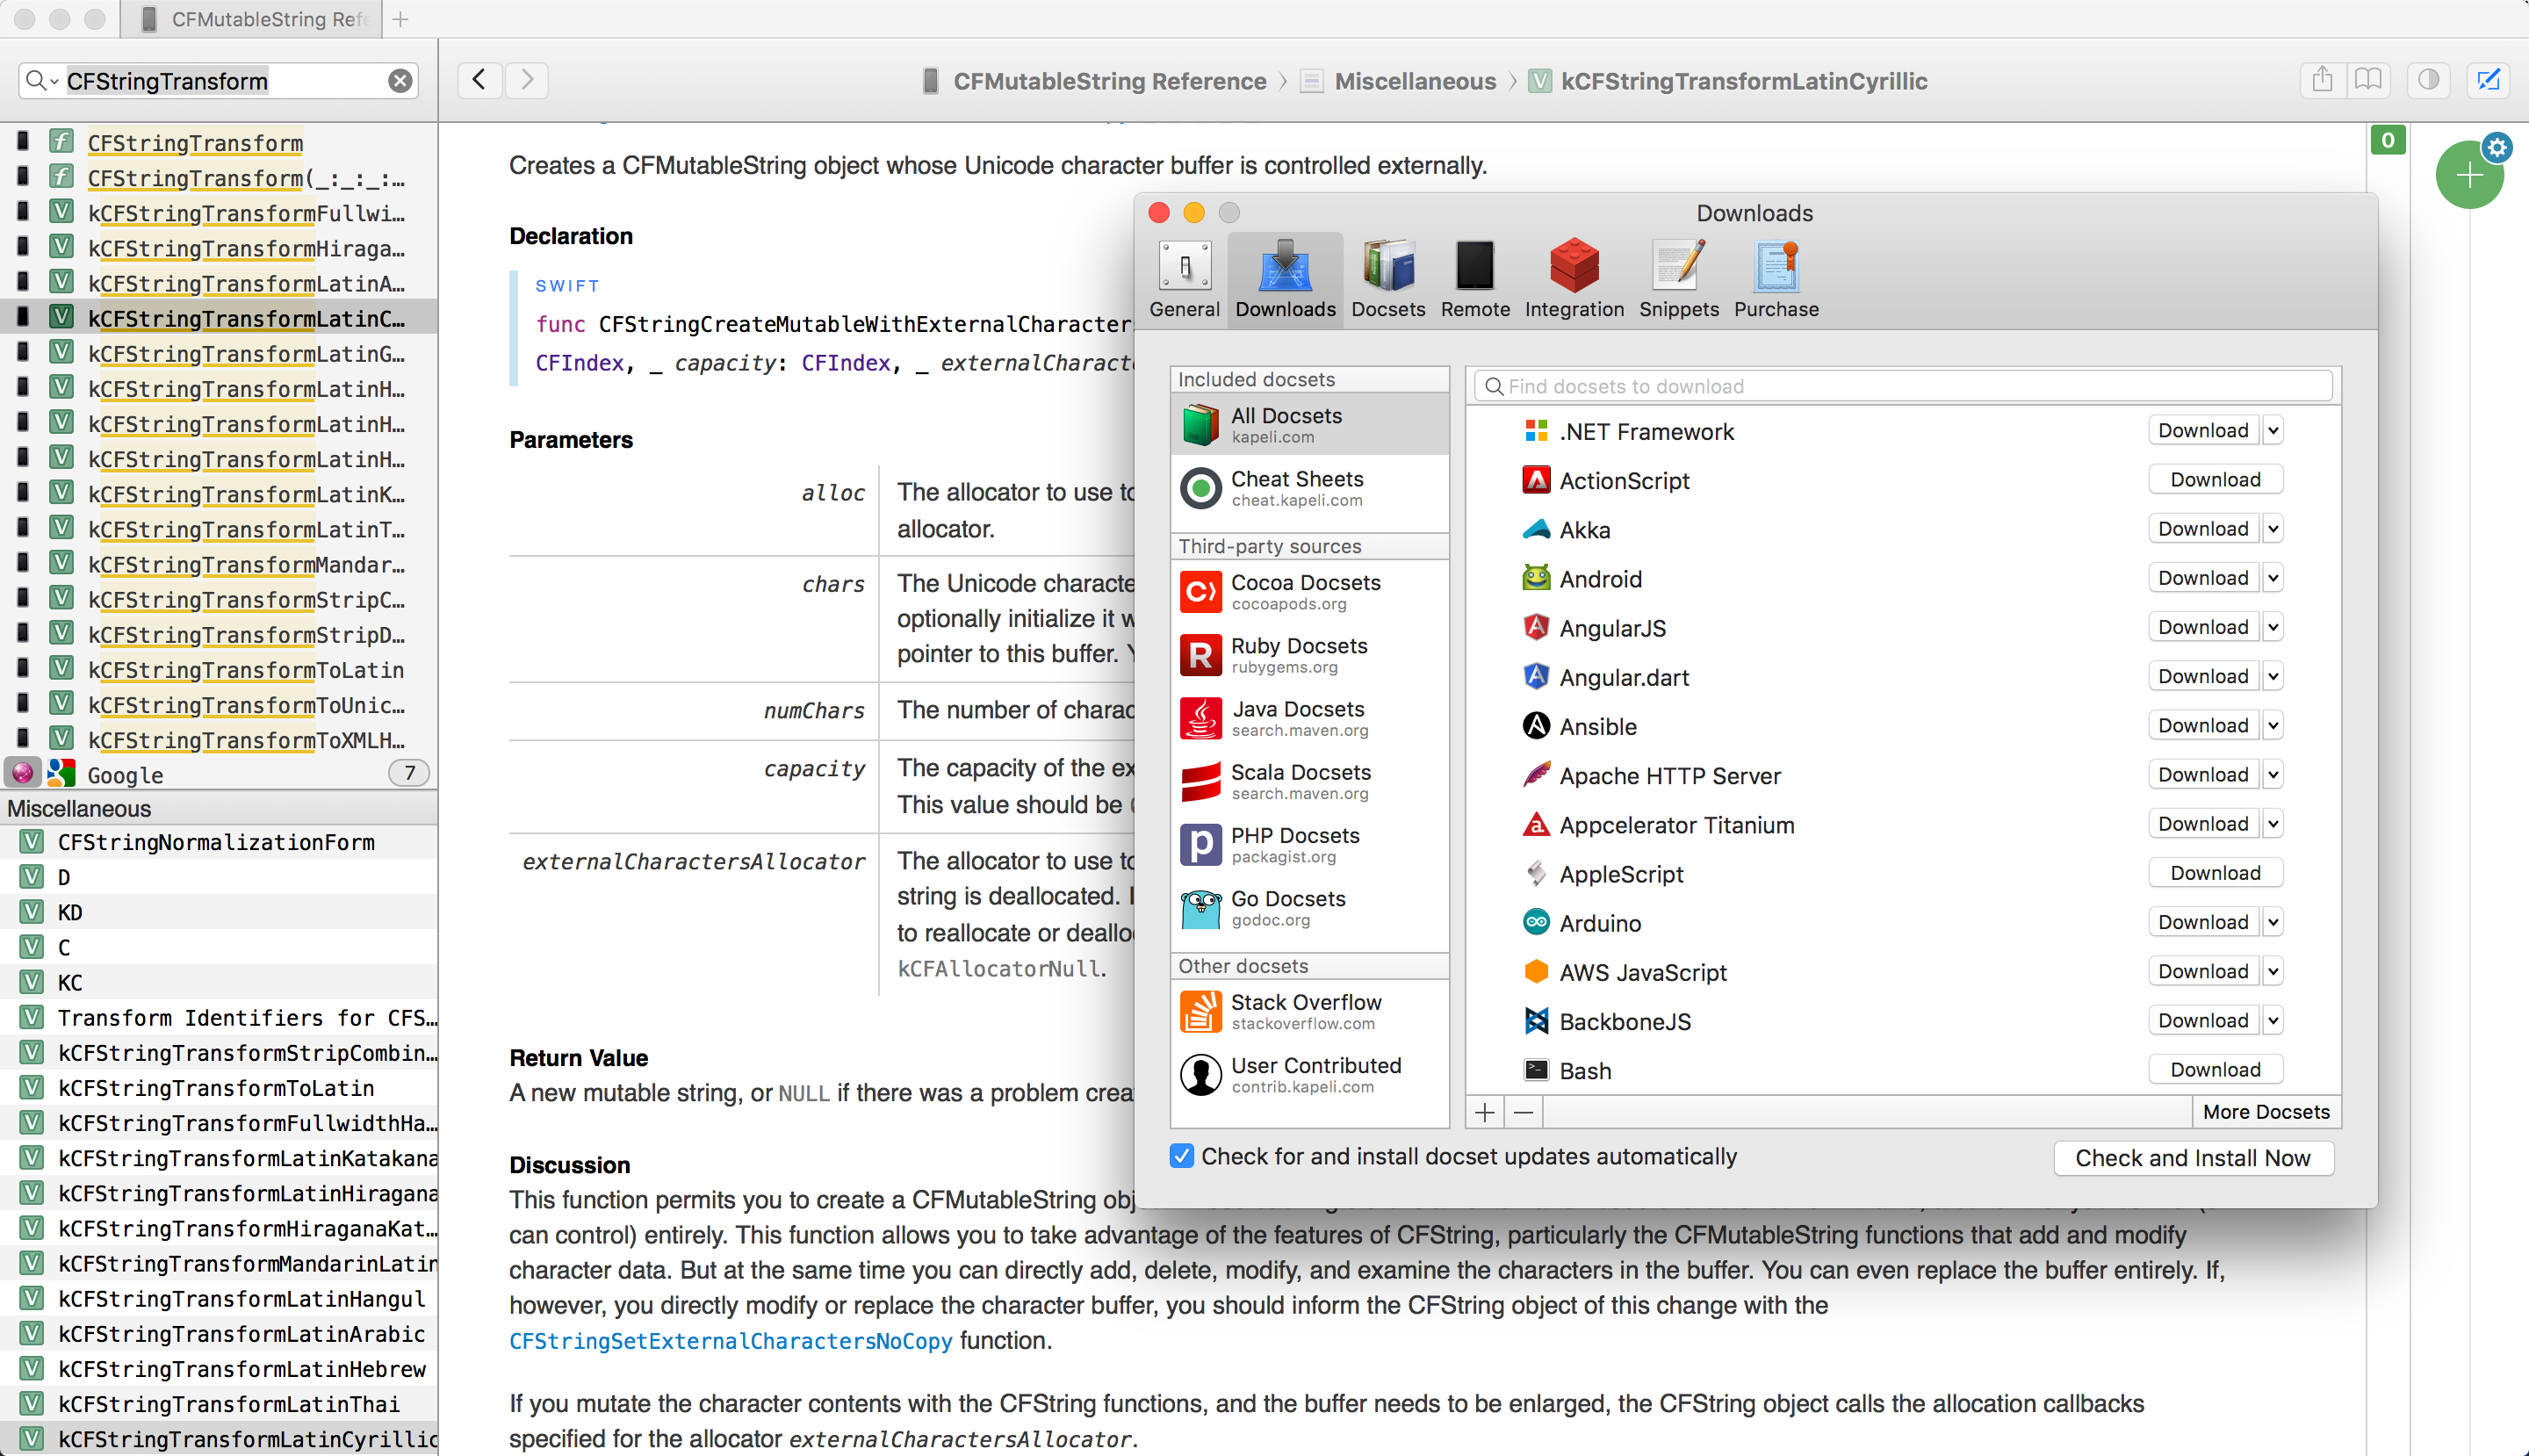Viewport: 2529px width, 1456px height.
Task: Open the search options magnifier dropdown
Action: pyautogui.click(x=40, y=81)
